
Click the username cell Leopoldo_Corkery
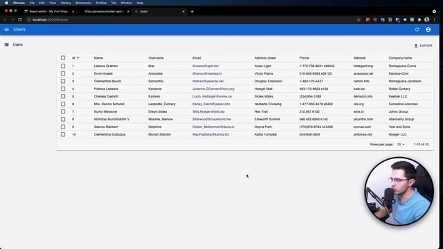coord(162,104)
